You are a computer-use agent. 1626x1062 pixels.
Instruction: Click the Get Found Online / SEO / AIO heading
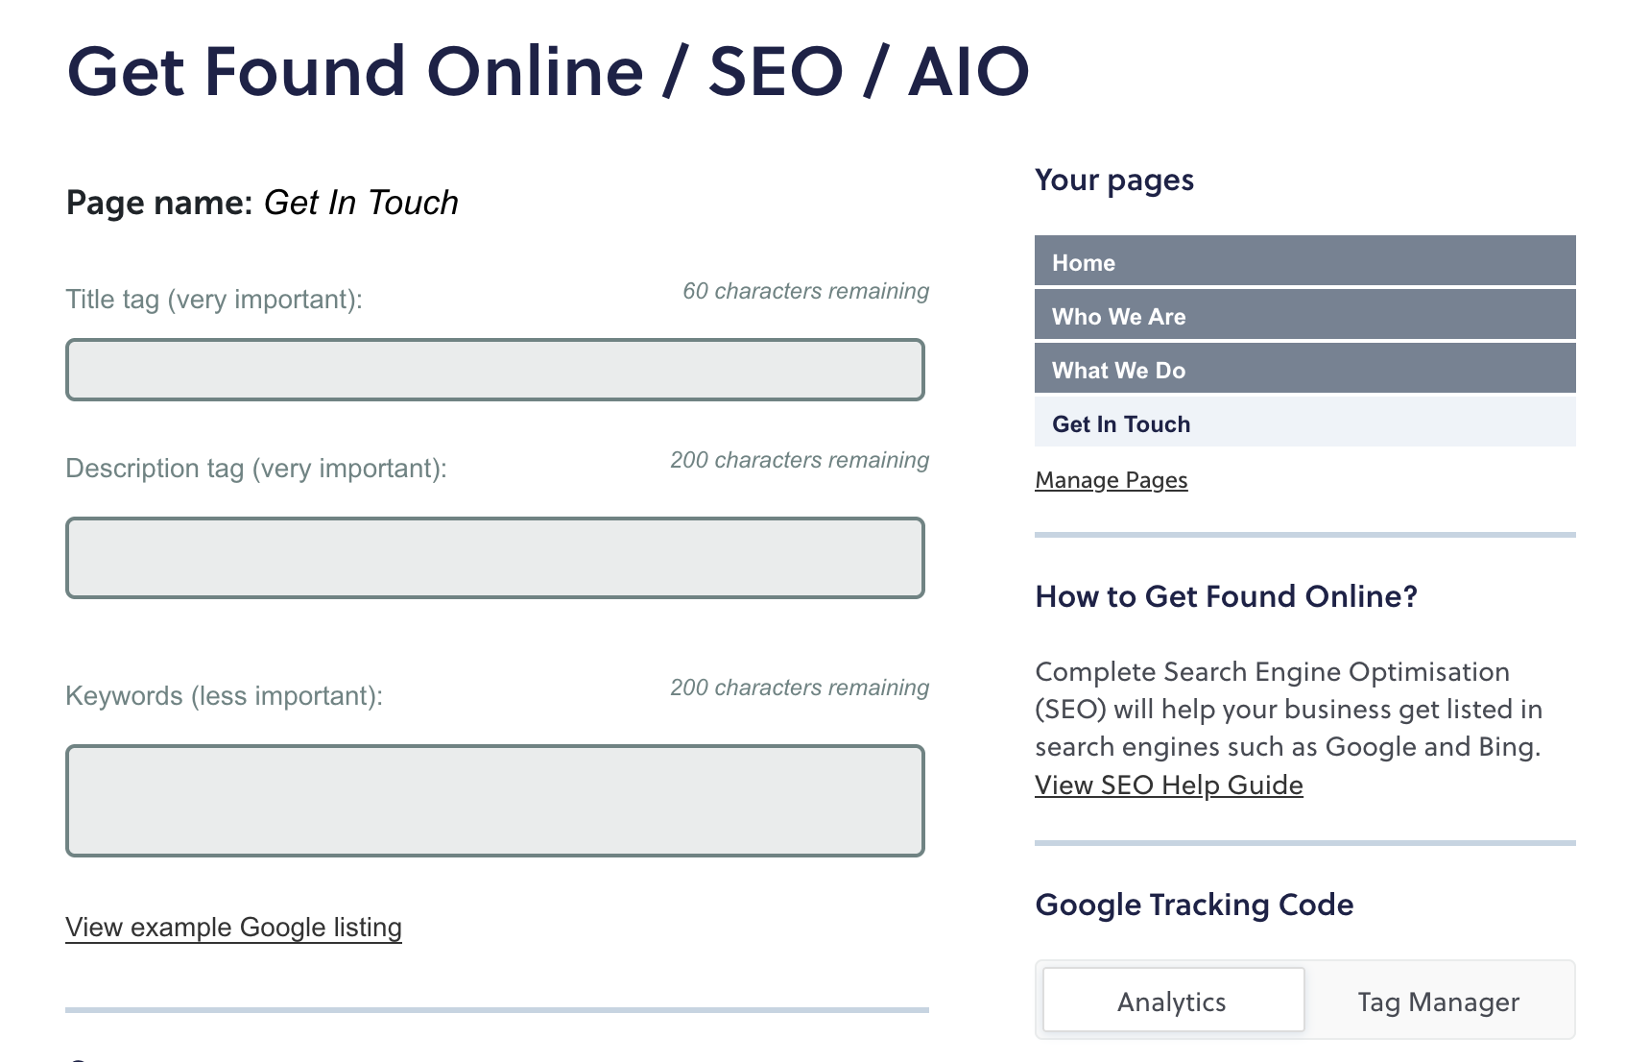click(548, 72)
